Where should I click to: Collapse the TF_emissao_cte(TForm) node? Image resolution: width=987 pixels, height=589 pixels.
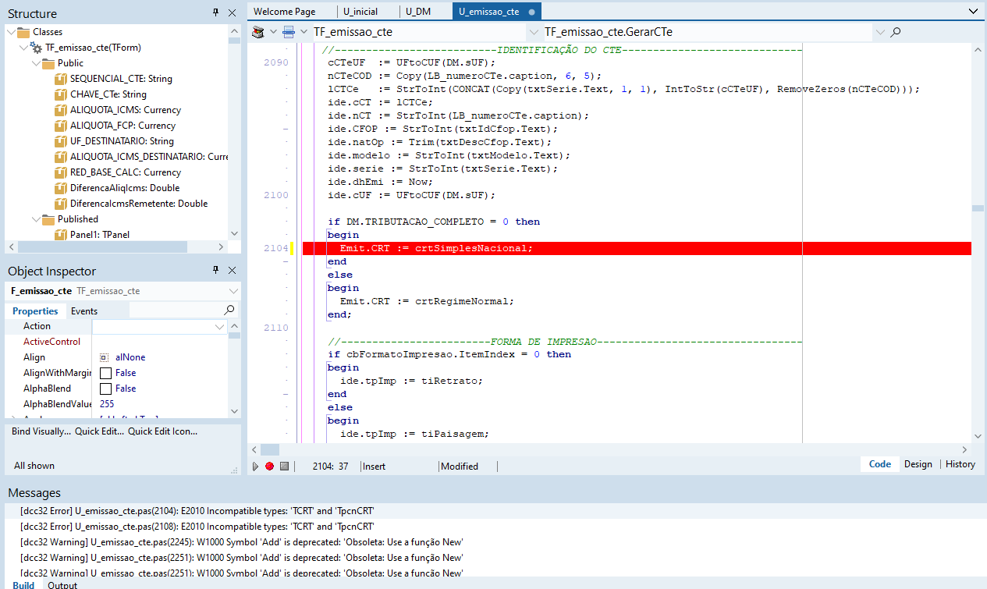(x=23, y=48)
